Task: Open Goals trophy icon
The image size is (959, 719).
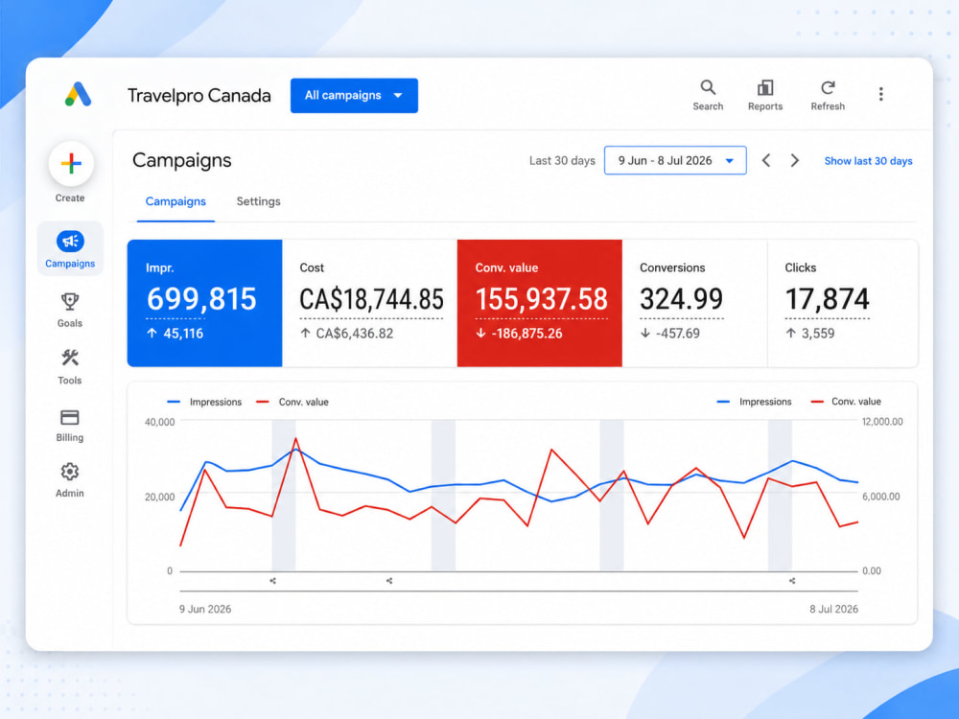Action: click(70, 301)
